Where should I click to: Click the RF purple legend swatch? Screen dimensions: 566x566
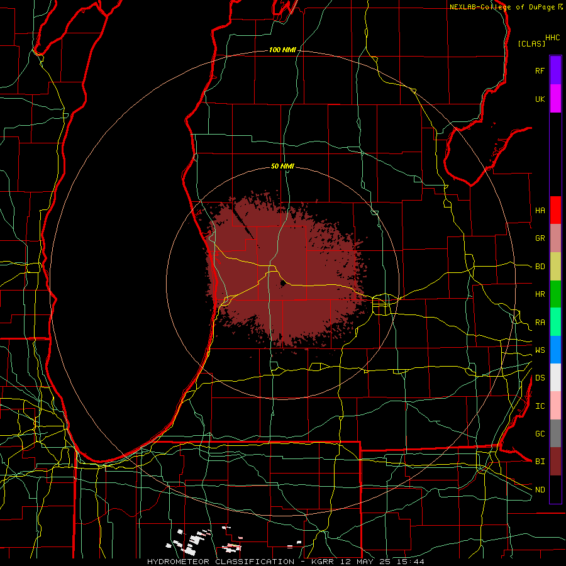(x=555, y=70)
